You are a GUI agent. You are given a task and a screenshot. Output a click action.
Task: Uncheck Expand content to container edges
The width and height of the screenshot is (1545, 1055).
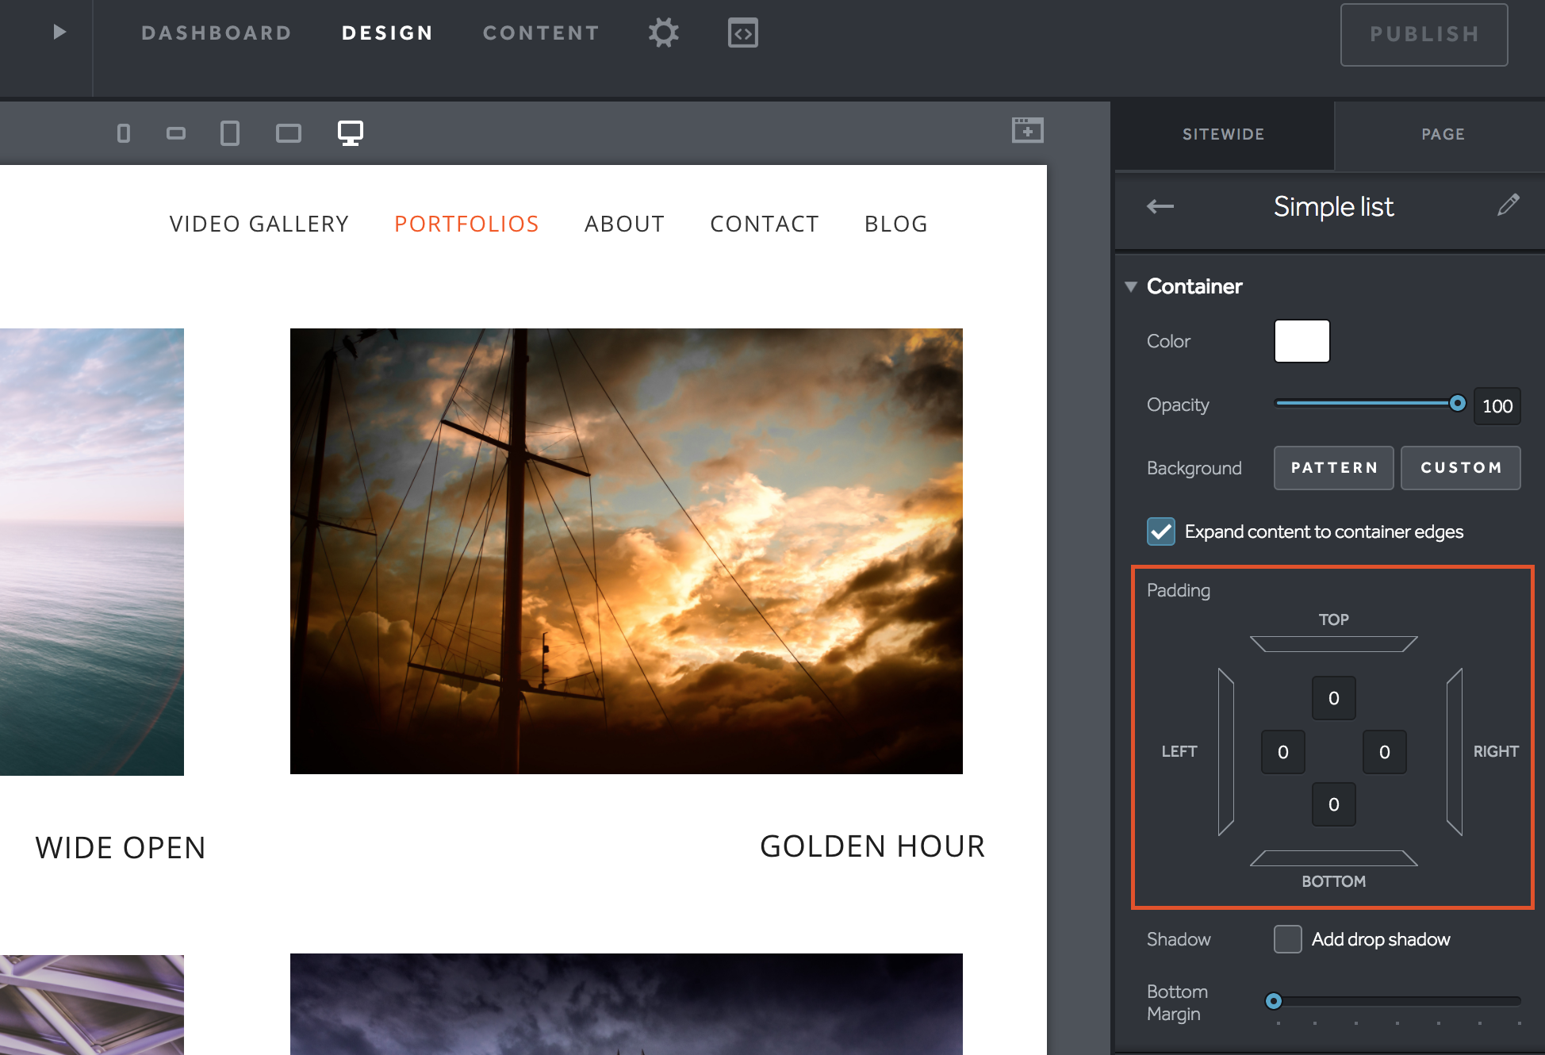click(x=1161, y=531)
